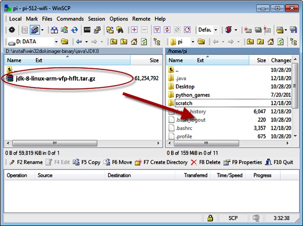Click remote panel horizontal scrollbar thumb
The width and height of the screenshot is (303, 226).
tap(206, 143)
